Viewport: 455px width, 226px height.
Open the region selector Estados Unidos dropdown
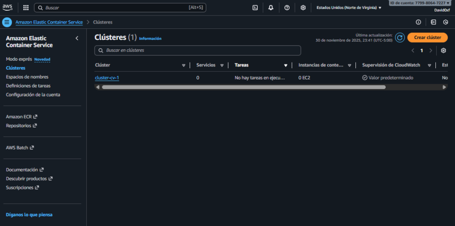tap(349, 8)
